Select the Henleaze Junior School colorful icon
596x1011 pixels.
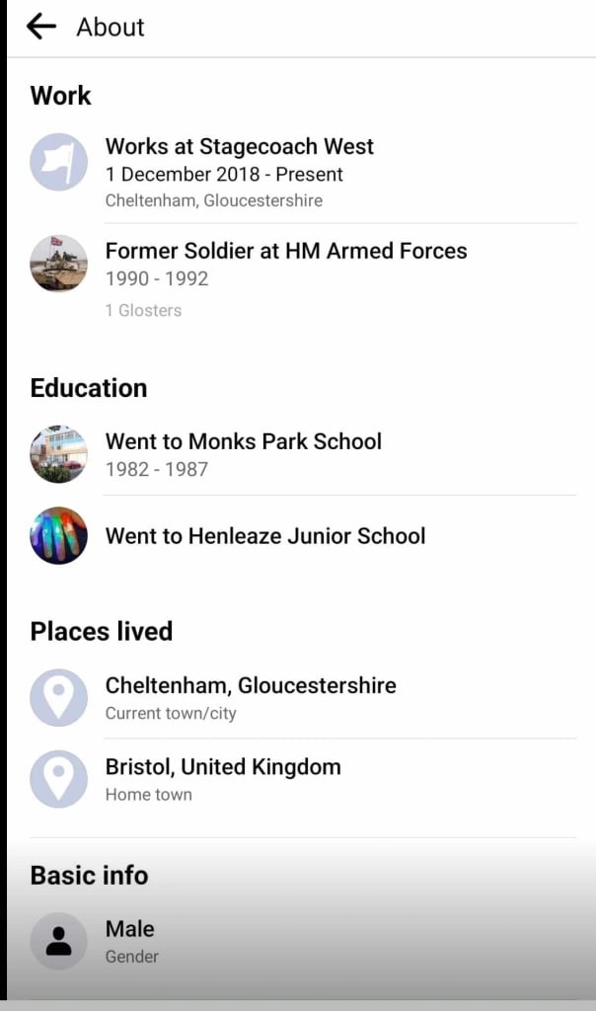[x=59, y=536]
